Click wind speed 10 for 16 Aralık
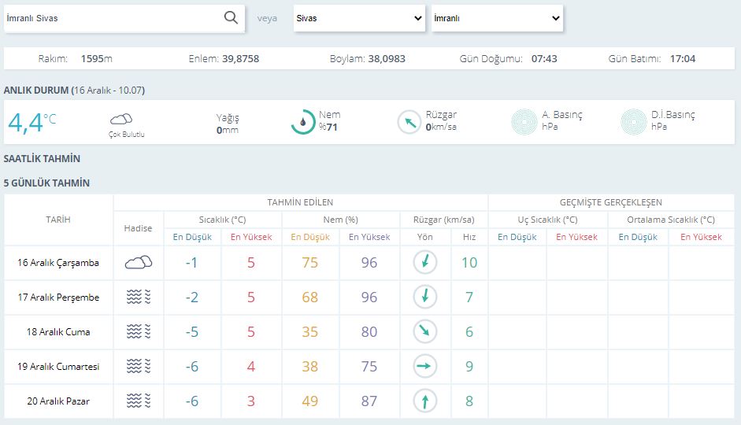 pos(469,263)
